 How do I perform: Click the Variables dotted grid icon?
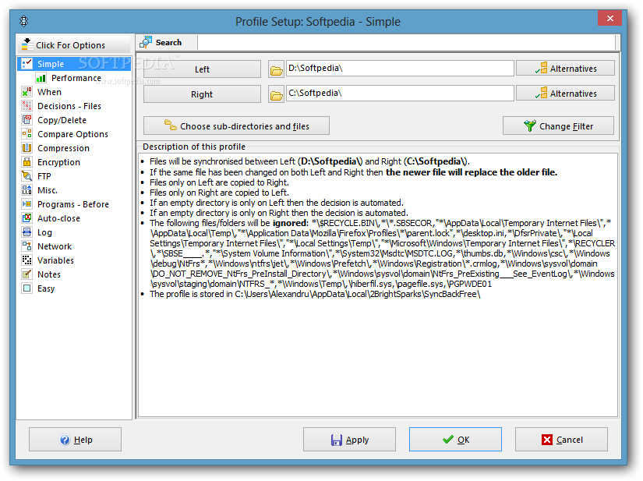coord(26,260)
